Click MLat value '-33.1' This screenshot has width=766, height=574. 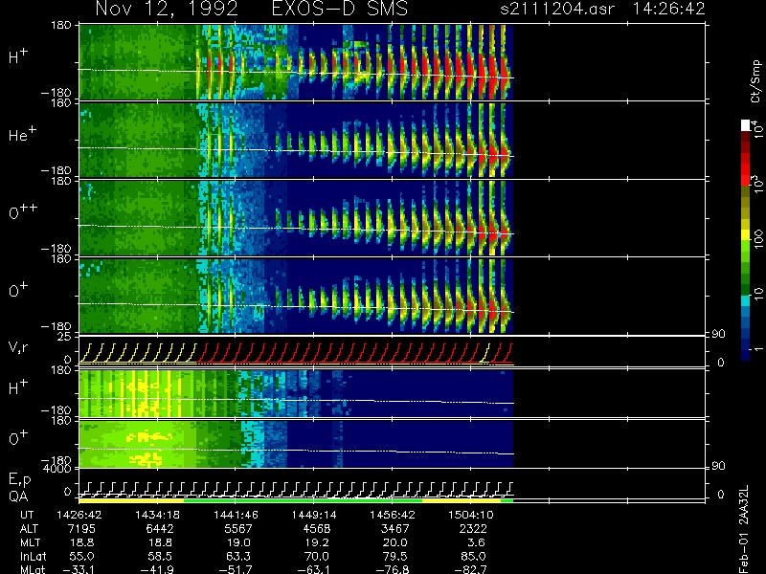pyautogui.click(x=78, y=569)
